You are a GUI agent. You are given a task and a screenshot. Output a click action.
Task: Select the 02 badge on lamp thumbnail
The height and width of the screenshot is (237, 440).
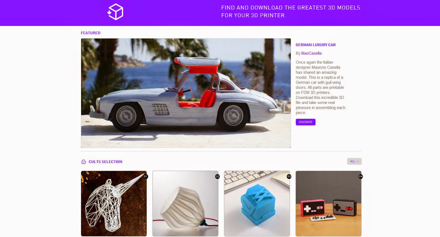click(x=217, y=176)
